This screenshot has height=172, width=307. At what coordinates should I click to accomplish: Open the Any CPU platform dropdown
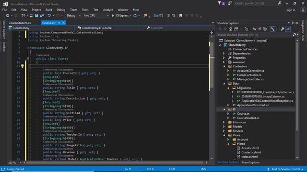(96, 16)
